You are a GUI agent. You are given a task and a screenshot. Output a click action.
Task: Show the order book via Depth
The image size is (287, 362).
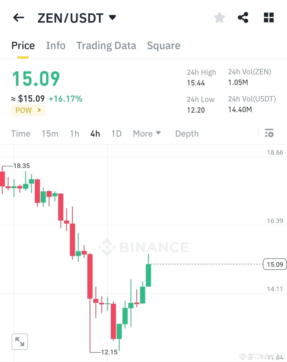(187, 133)
